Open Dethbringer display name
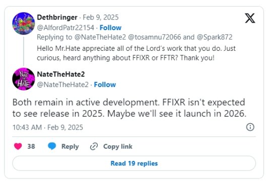 [57, 17]
